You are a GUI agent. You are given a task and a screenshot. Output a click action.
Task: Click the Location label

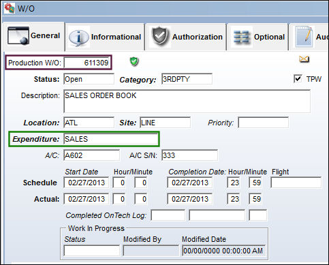42,123
